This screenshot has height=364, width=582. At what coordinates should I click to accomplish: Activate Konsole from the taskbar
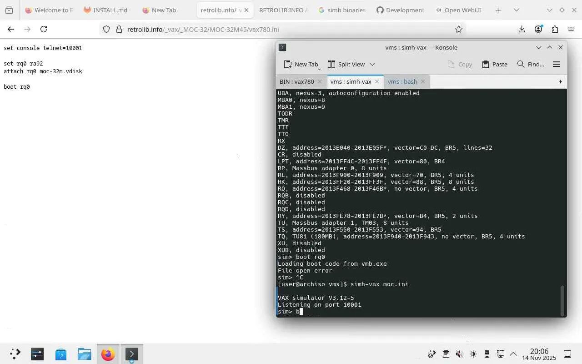point(131,354)
